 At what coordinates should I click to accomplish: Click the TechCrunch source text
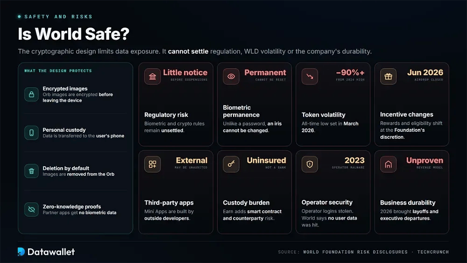pyautogui.click(x=433, y=252)
